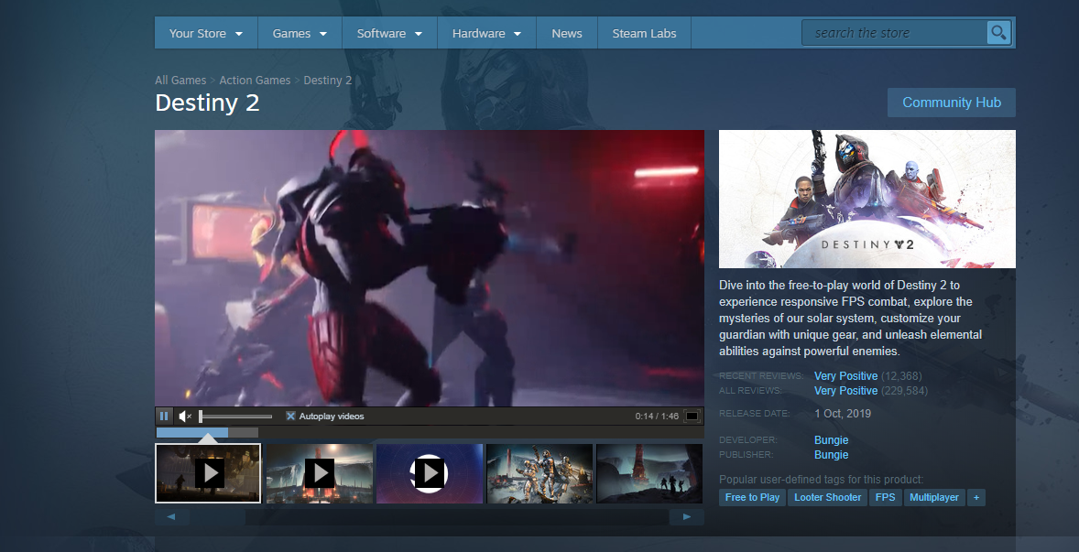Pause the trailer video
Image resolution: width=1079 pixels, height=552 pixels.
point(164,416)
